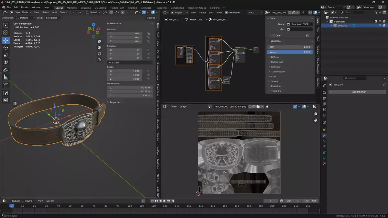The height and width of the screenshot is (218, 388).
Task: Toggle lock on Location X
Action: point(148,33)
